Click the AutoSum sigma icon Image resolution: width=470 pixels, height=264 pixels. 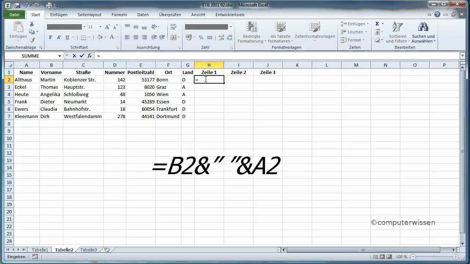377,24
